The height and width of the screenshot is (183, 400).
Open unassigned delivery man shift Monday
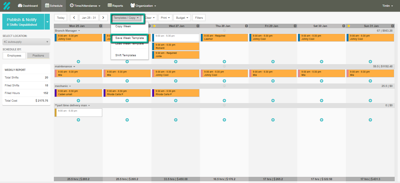coord(78,112)
